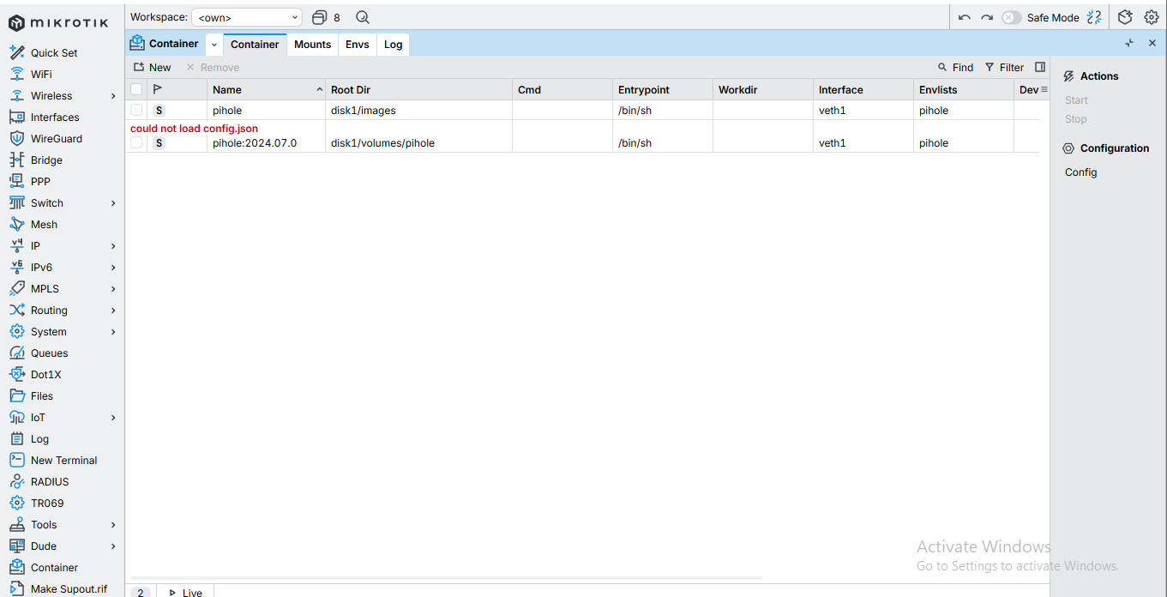Click the Root Dir column header
The height and width of the screenshot is (597, 1167).
pos(419,89)
